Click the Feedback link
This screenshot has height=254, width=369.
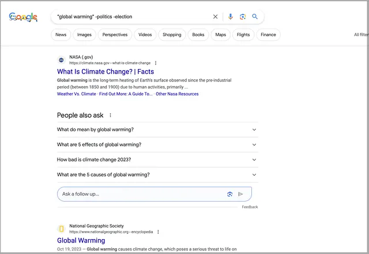[x=250, y=207]
